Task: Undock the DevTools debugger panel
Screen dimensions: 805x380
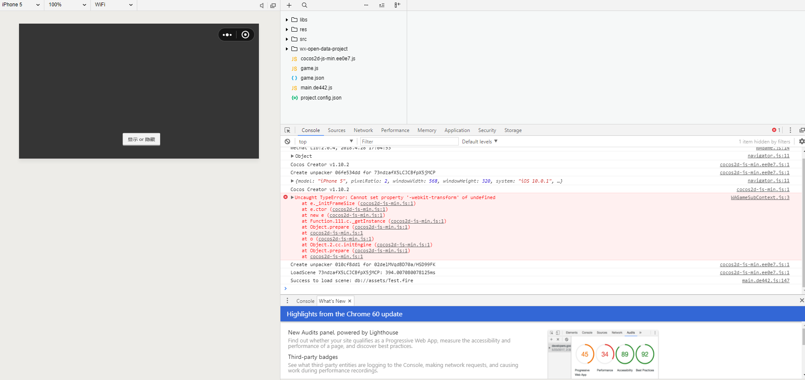Action: point(802,130)
